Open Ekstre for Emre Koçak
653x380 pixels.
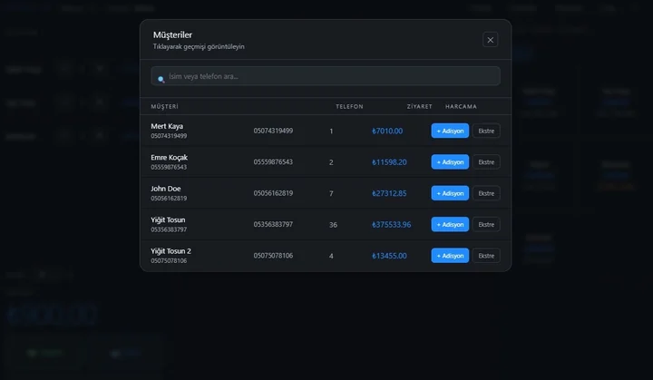(x=486, y=162)
